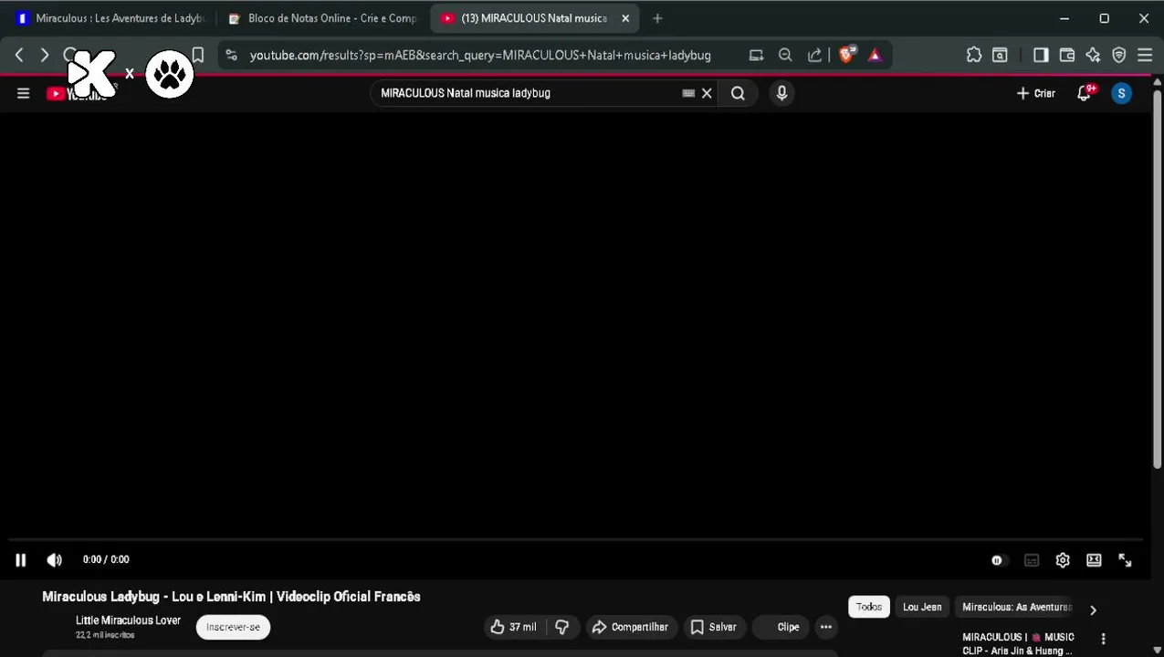Open Brave VPN shield icon

[x=1119, y=55]
